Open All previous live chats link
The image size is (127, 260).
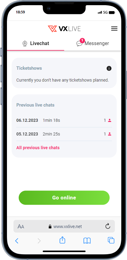[38, 148]
